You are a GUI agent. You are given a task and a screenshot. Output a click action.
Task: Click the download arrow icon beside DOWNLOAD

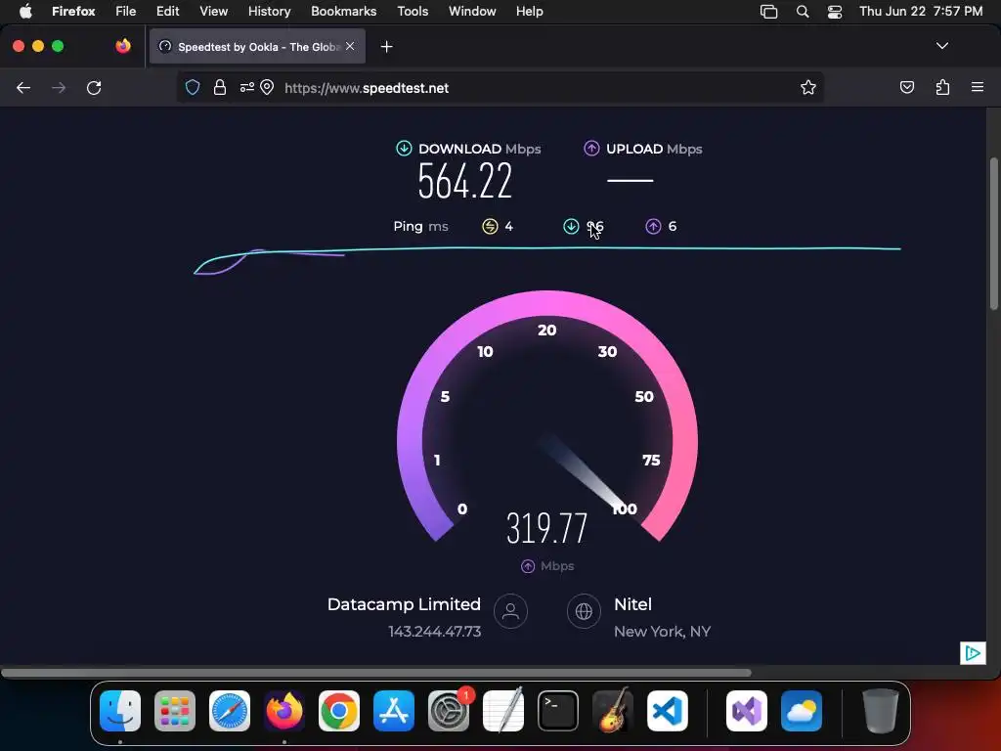point(404,149)
